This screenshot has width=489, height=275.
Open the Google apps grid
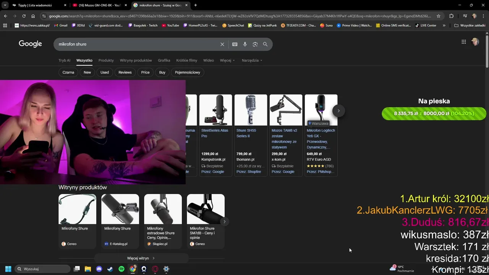[464, 42]
